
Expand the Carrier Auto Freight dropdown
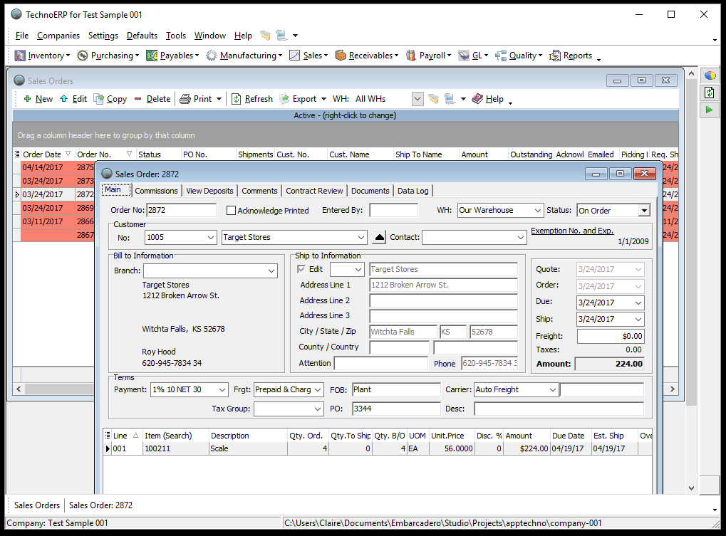552,390
